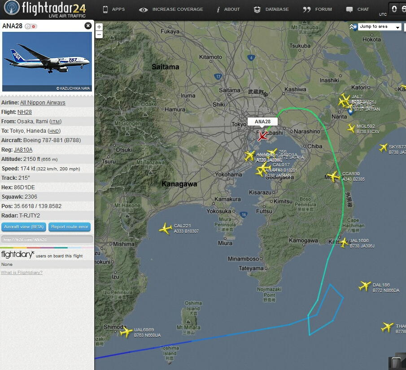Open the What is Flightdiary link

pos(22,272)
